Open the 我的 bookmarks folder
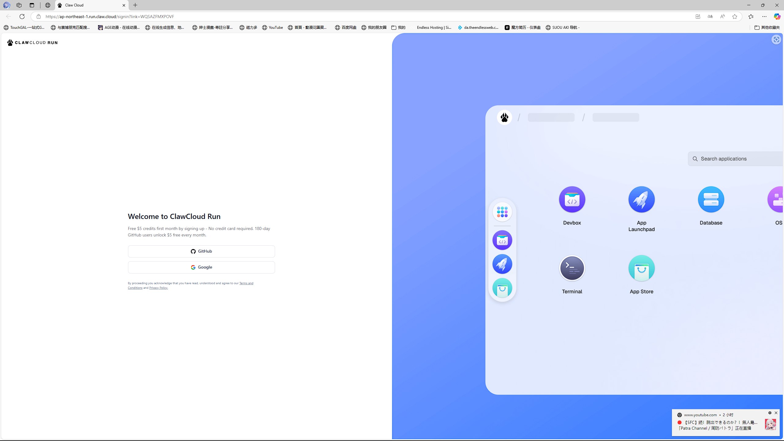 click(398, 28)
